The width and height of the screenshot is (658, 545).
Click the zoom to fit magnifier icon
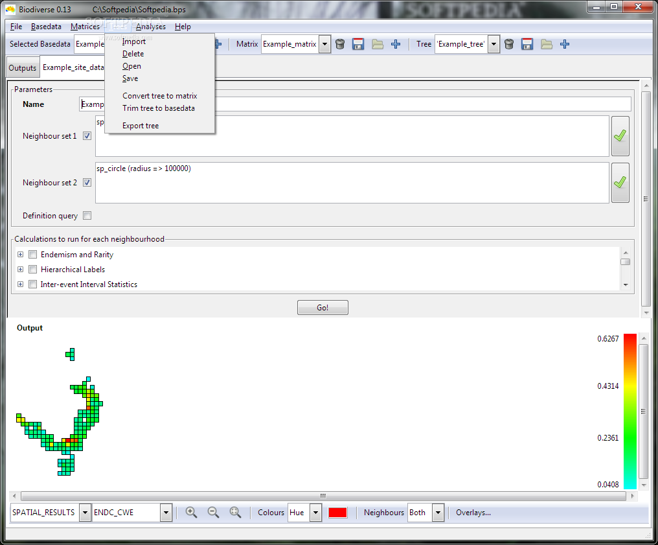(x=236, y=512)
